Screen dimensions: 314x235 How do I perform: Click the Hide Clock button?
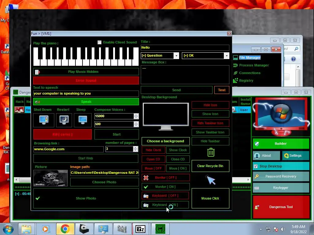pos(153,150)
